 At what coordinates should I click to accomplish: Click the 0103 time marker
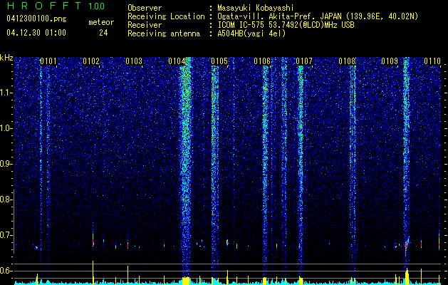click(134, 61)
